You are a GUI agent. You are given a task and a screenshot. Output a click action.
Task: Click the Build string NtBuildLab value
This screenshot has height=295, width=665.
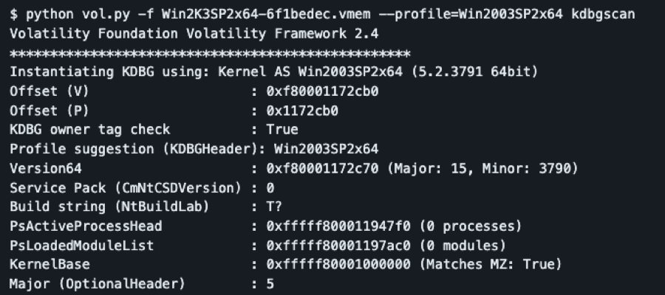(274, 207)
